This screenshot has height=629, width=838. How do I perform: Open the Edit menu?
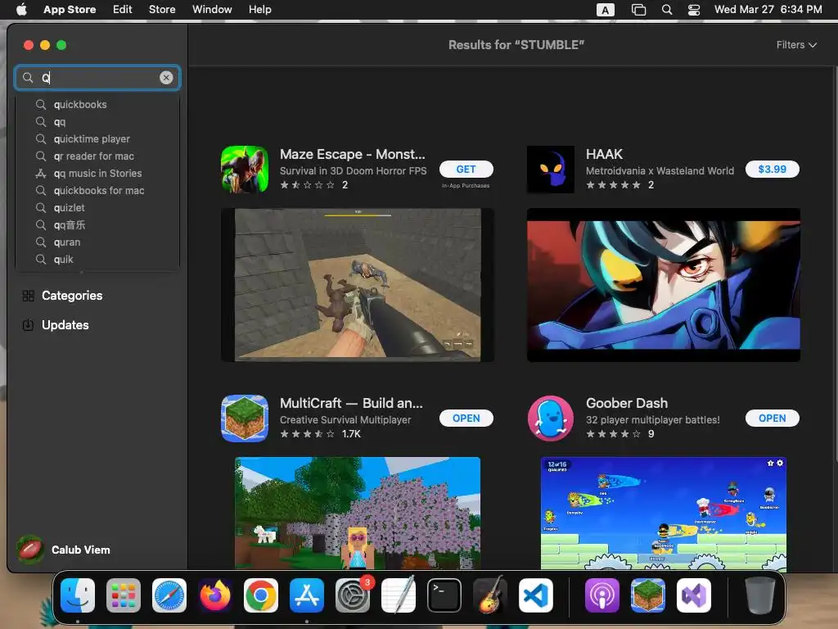[123, 10]
